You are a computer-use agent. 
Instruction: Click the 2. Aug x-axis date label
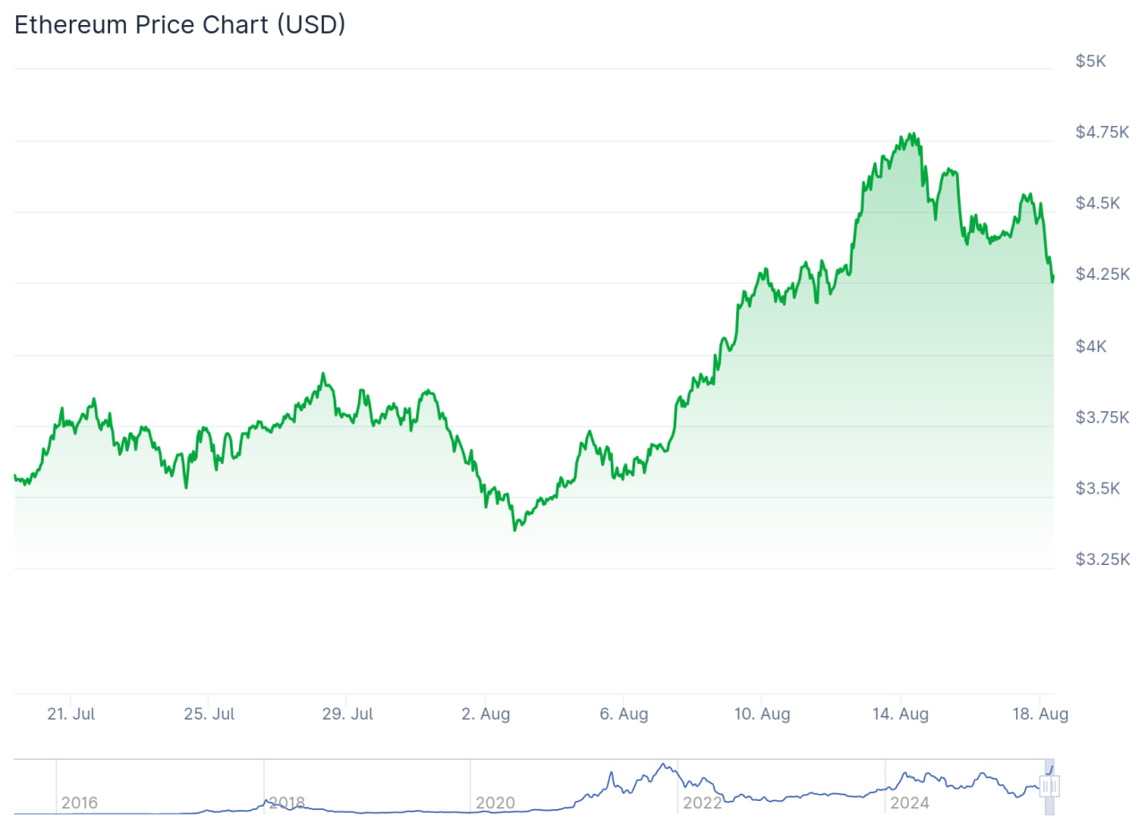point(487,713)
